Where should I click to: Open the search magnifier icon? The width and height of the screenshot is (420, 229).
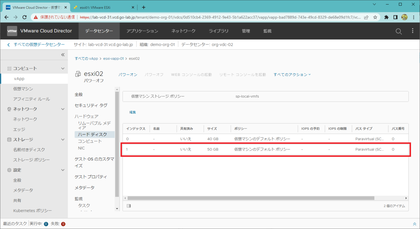(x=399, y=31)
